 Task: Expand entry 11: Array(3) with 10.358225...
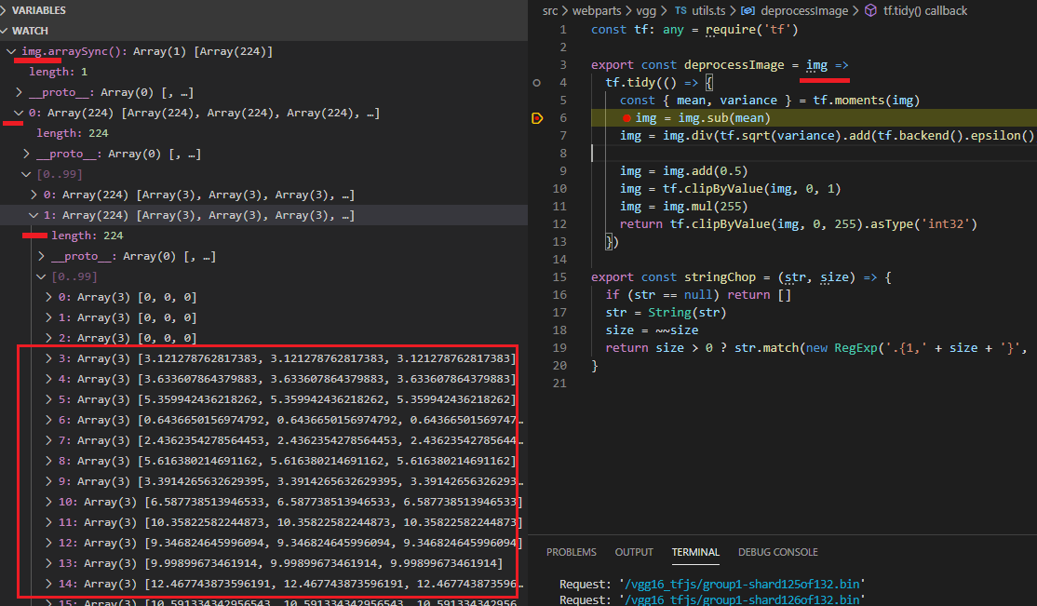point(49,522)
